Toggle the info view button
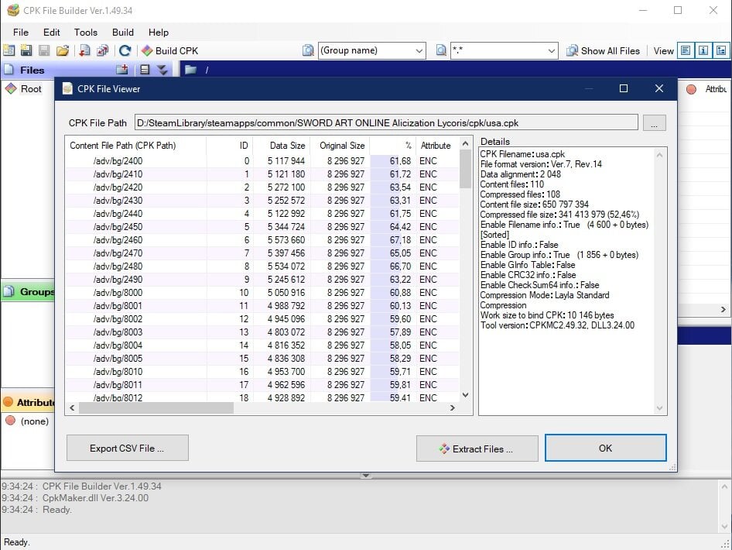The width and height of the screenshot is (732, 550). click(x=703, y=50)
